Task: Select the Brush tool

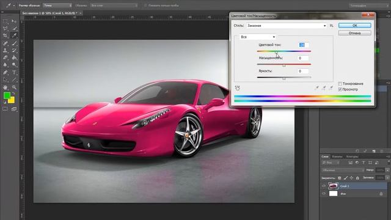Action: click(x=14, y=43)
